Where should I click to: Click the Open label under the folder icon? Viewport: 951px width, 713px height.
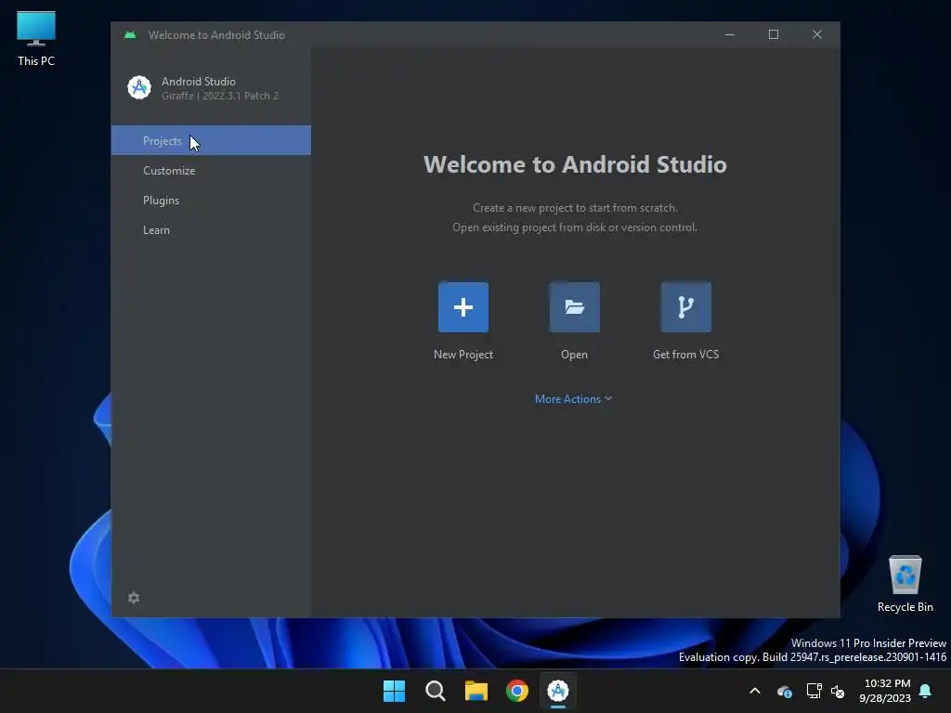574,355
